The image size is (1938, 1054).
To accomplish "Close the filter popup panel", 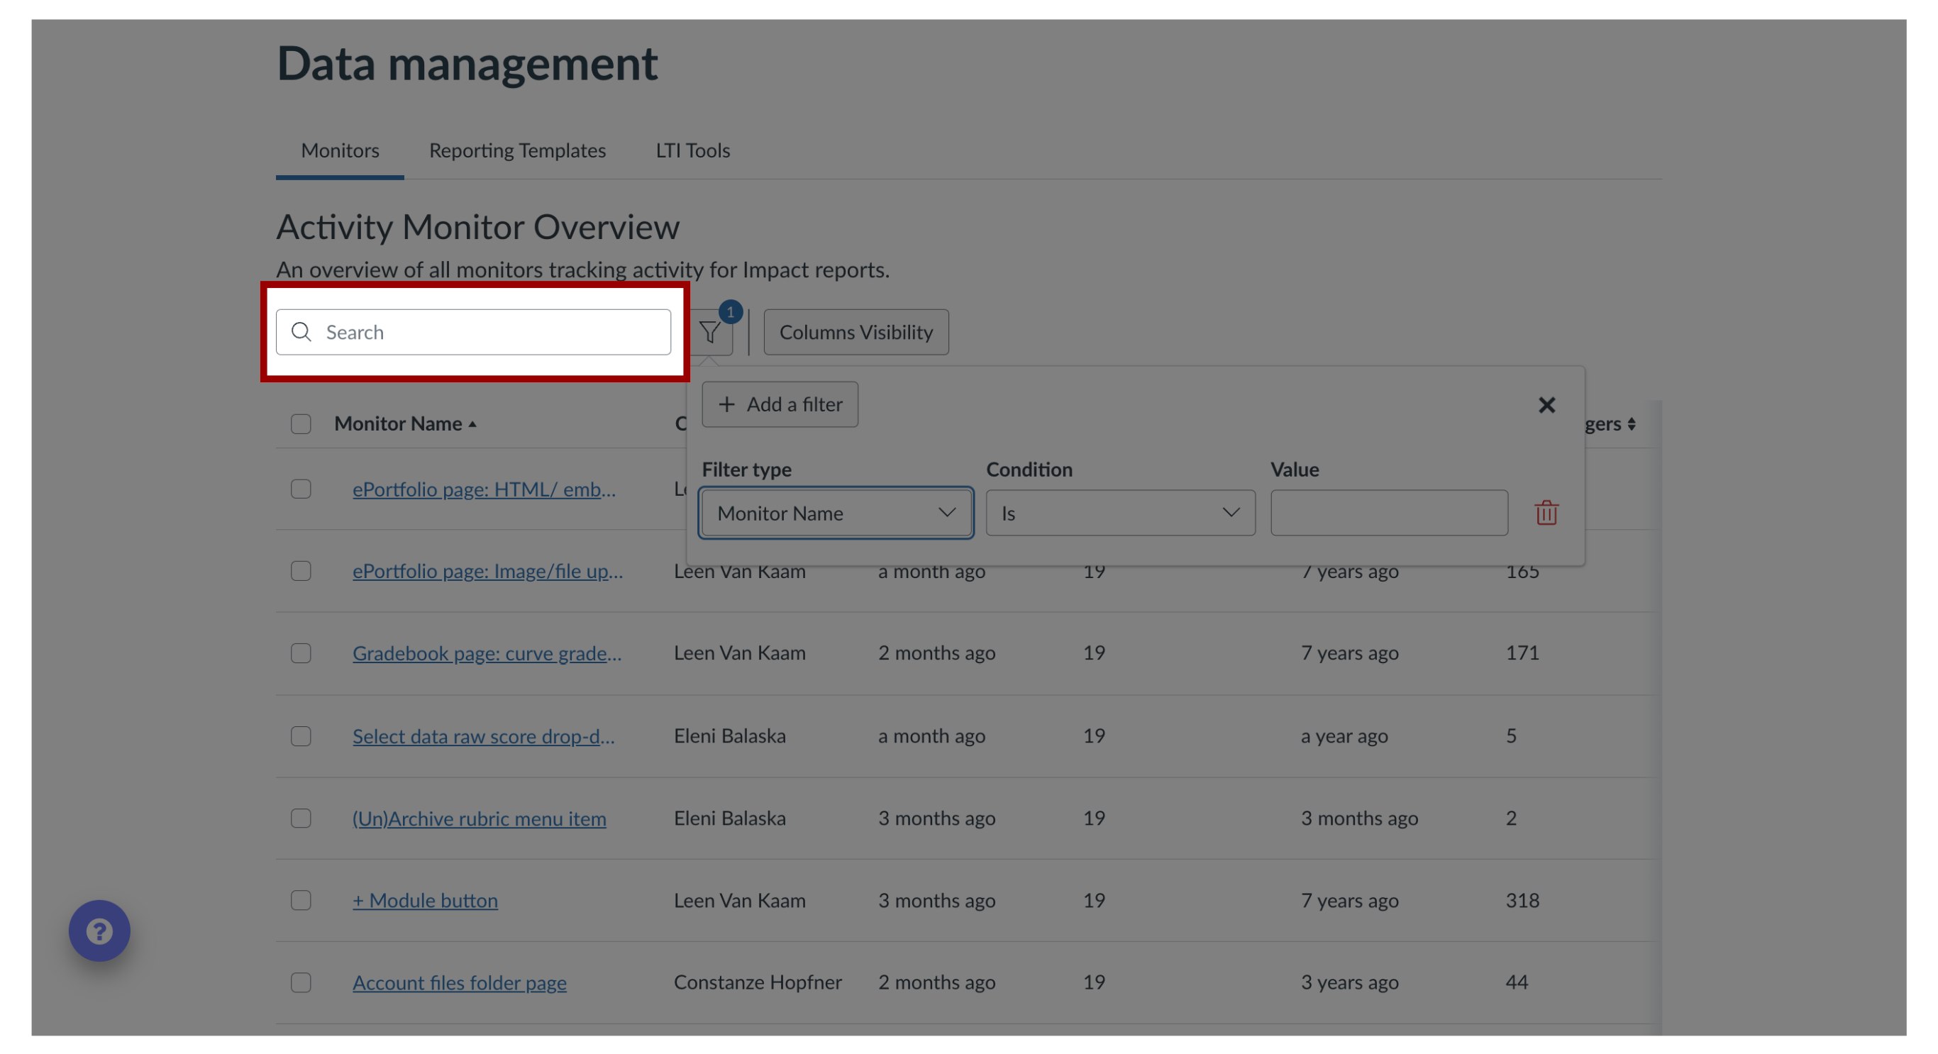I will [1546, 405].
